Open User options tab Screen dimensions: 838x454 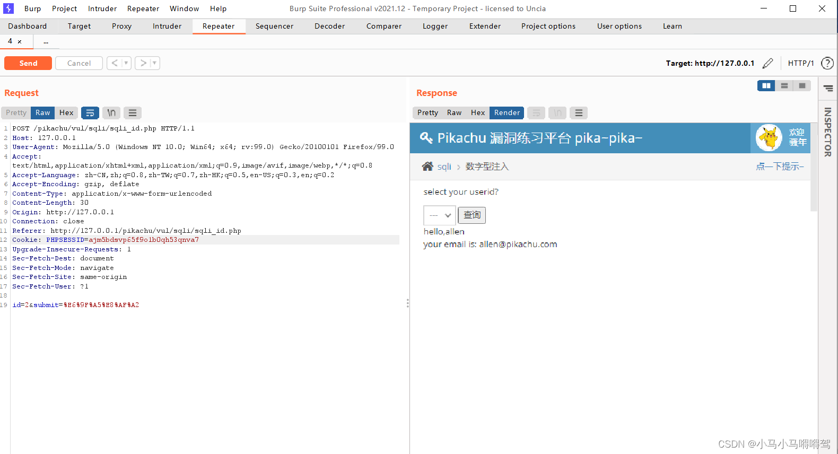(x=619, y=26)
